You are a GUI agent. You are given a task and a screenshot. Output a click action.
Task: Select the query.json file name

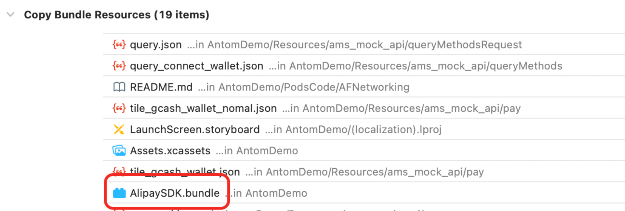tap(156, 45)
